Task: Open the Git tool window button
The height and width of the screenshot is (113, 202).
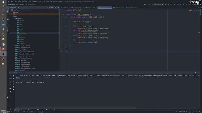Action: click(11, 110)
